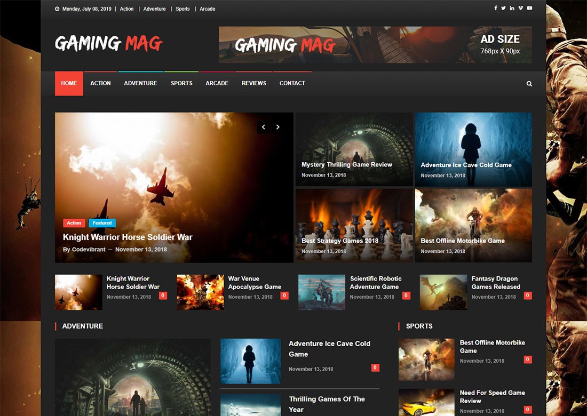The width and height of the screenshot is (587, 416).
Task: Open the Action menu item
Action: point(100,83)
